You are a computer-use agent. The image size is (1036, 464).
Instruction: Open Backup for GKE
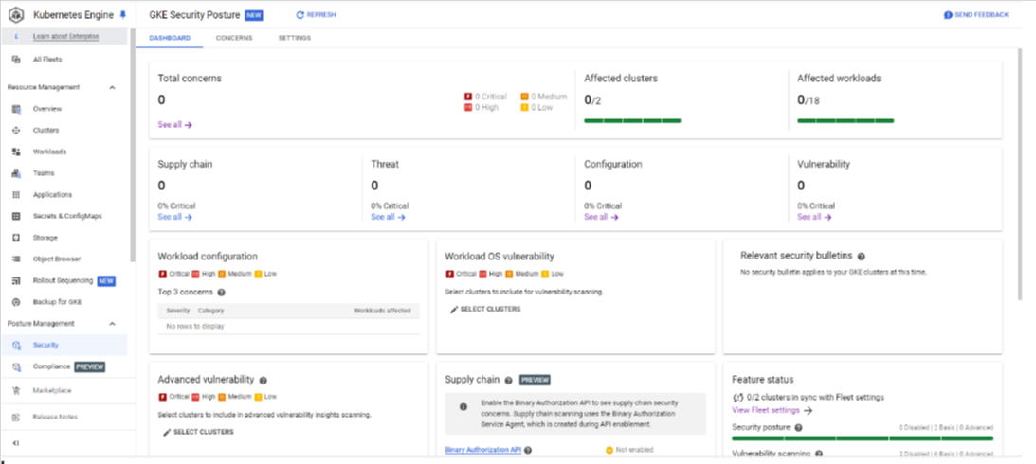pyautogui.click(x=59, y=302)
